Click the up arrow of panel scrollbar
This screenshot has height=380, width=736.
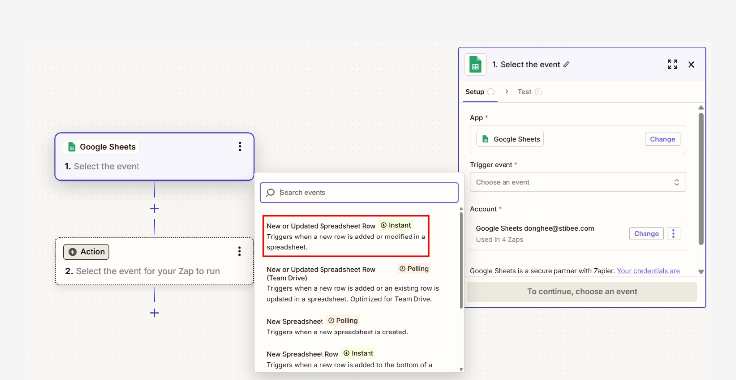click(x=701, y=108)
